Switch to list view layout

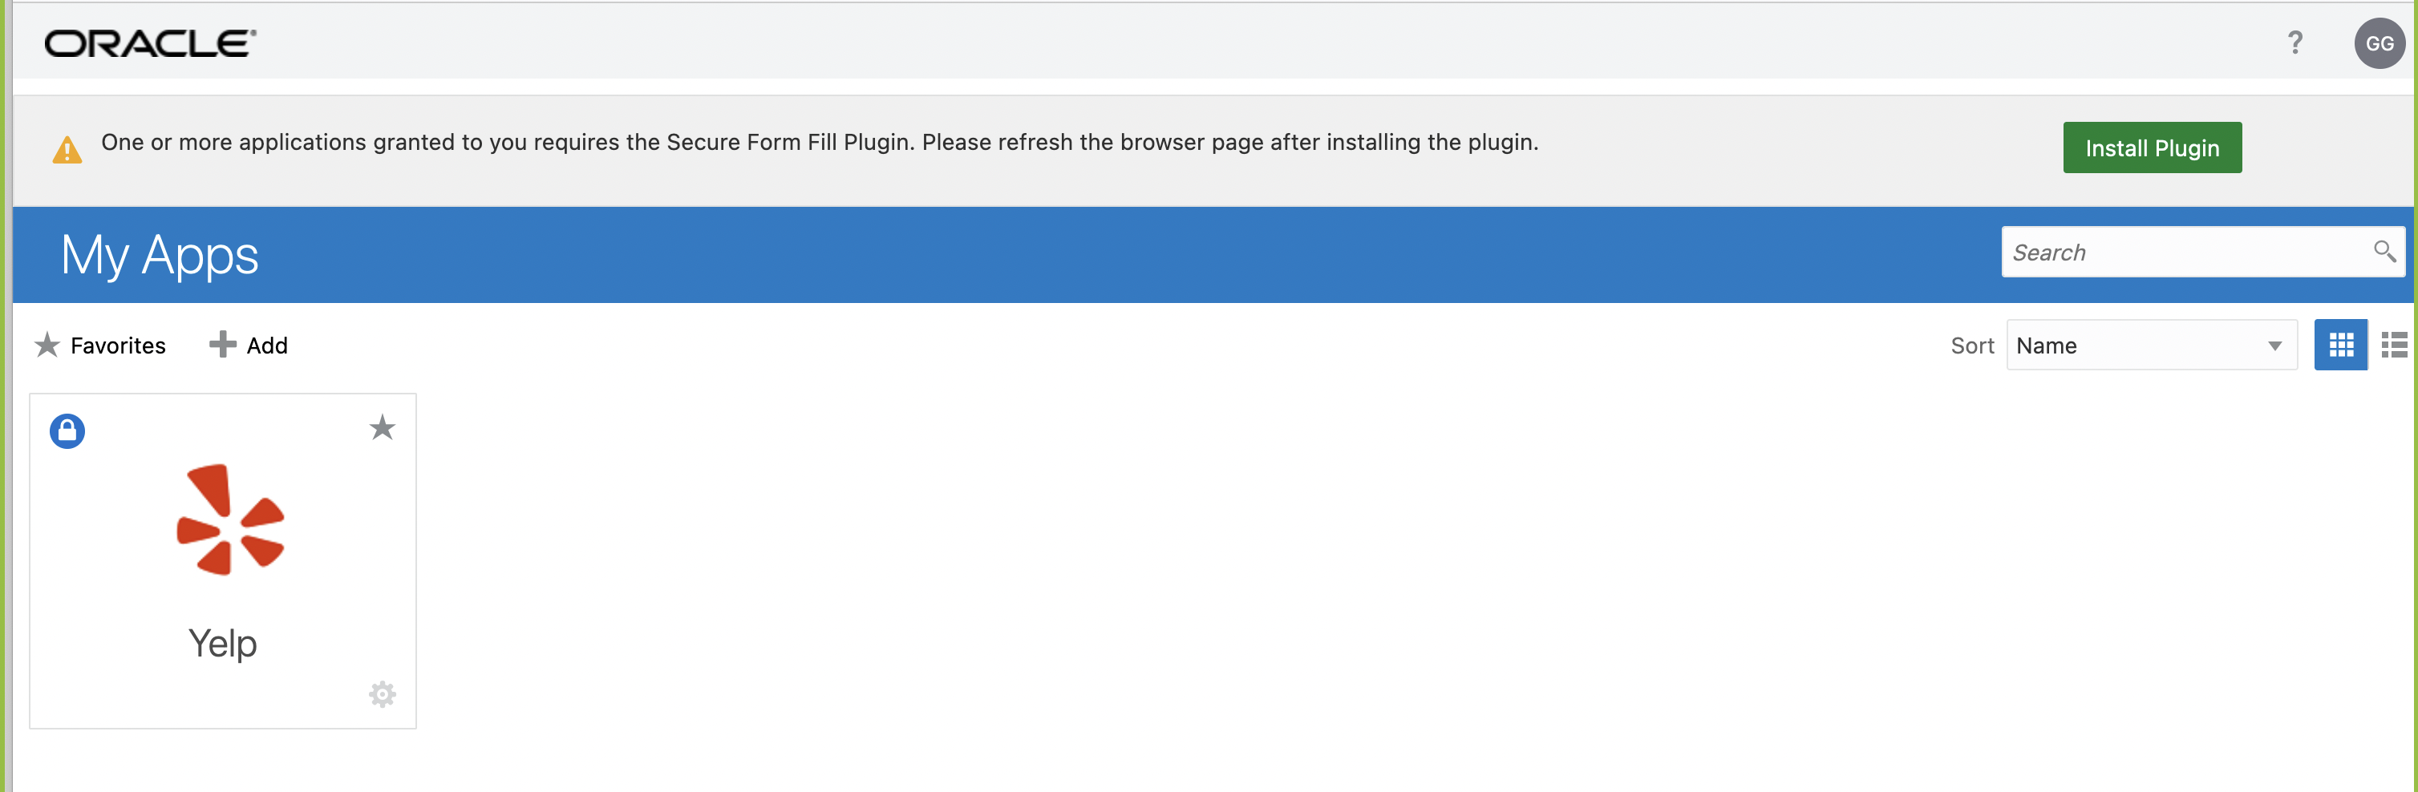pyautogui.click(x=2396, y=345)
